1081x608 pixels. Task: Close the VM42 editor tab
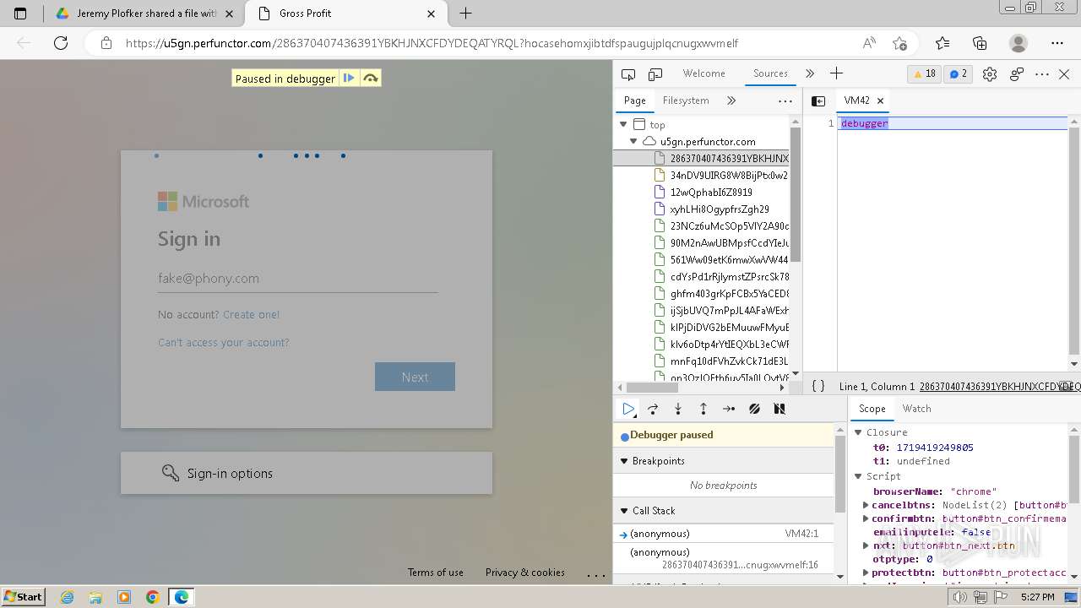click(x=880, y=100)
